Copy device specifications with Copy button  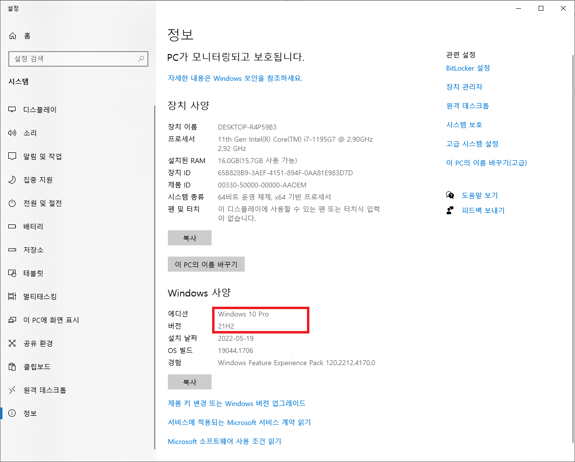pyautogui.click(x=189, y=238)
